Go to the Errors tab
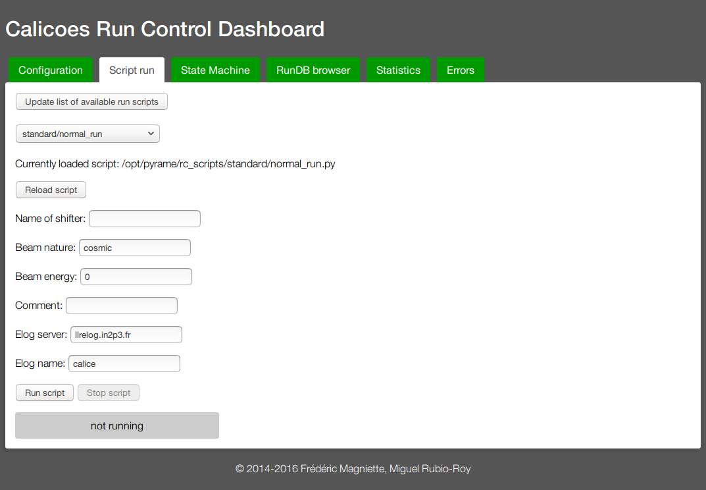The height and width of the screenshot is (490, 706). pyautogui.click(x=460, y=70)
